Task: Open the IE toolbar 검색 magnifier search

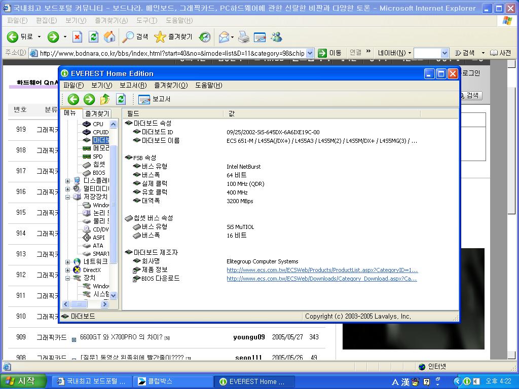Action: pyautogui.click(x=135, y=36)
